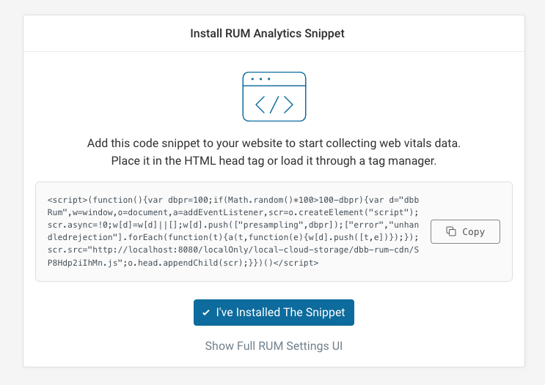Click the slash in the code icon
545x385 pixels.
[274, 104]
